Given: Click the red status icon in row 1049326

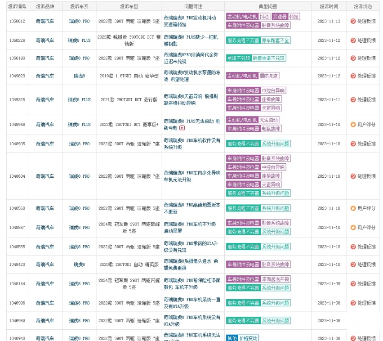Looking at the screenshot, I should coord(353,99).
